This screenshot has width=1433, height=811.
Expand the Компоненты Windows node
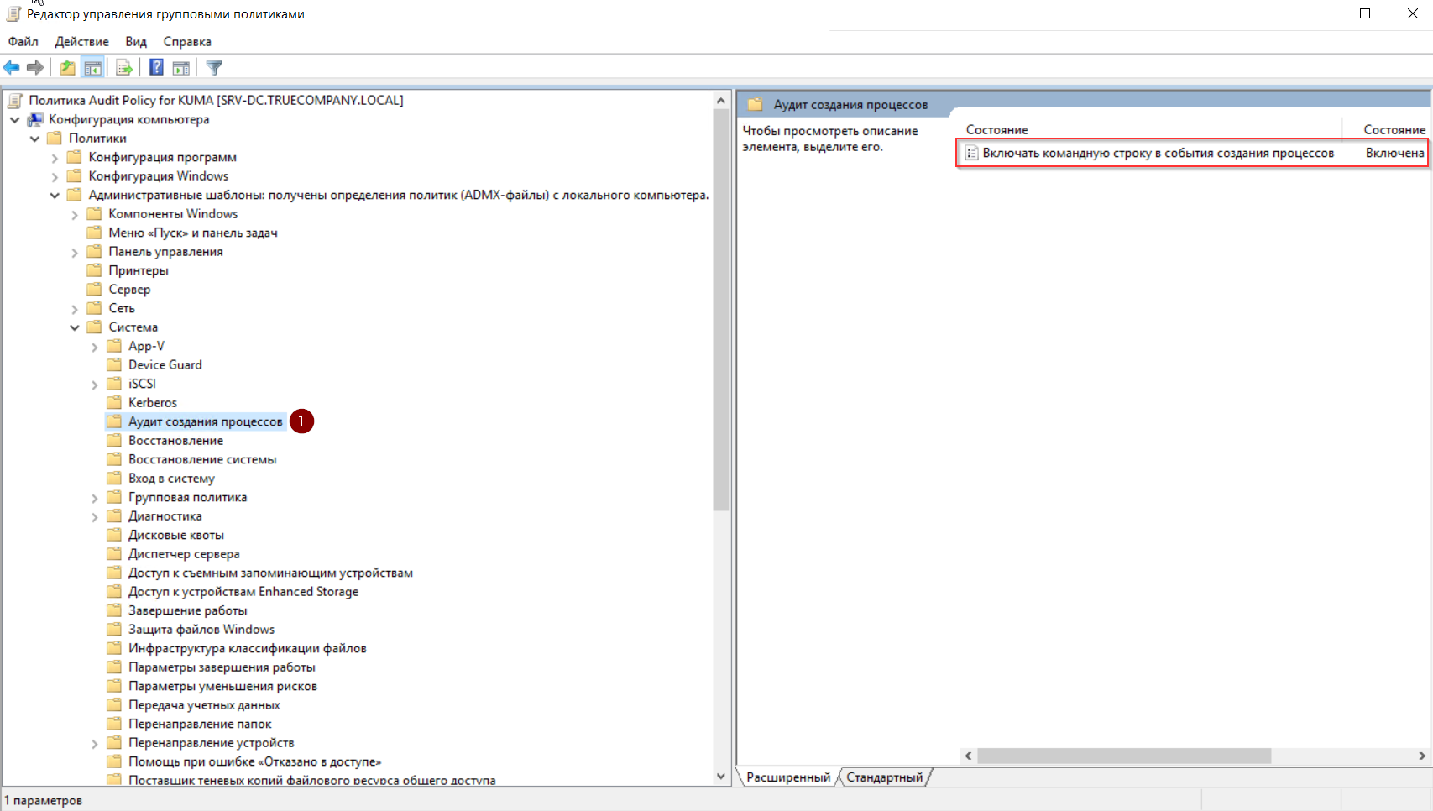coord(75,215)
